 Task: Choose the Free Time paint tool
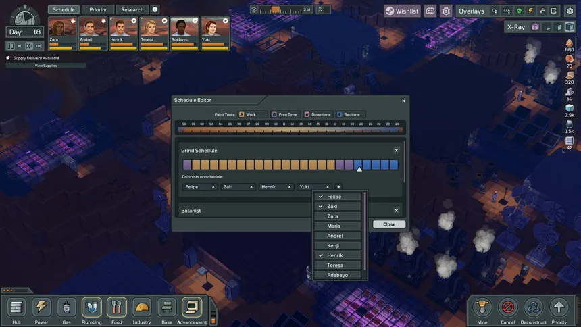tap(284, 115)
